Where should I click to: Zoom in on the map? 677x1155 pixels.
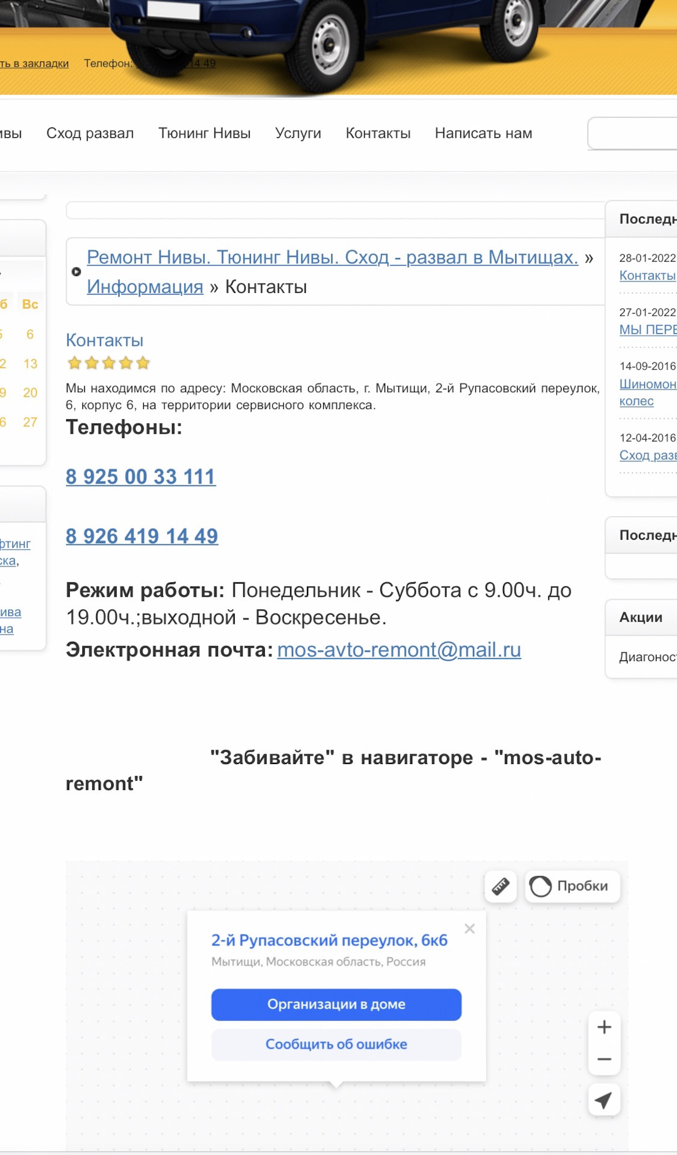(604, 1027)
